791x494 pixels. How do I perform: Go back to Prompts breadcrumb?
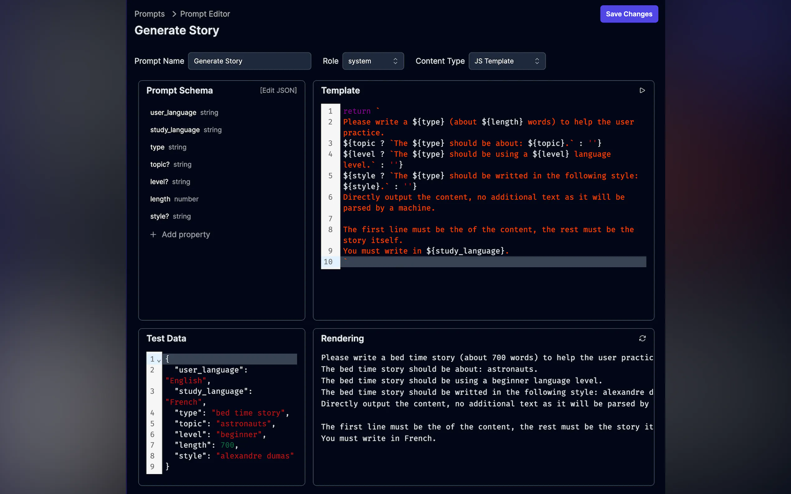pos(149,14)
